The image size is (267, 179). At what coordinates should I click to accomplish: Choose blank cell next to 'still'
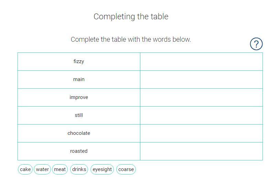click(x=201, y=115)
